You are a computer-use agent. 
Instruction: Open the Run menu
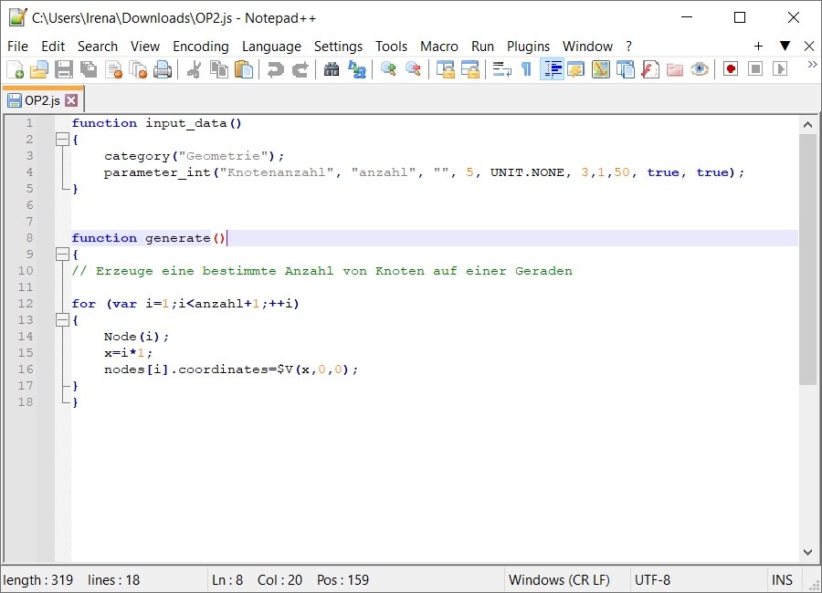tap(482, 47)
